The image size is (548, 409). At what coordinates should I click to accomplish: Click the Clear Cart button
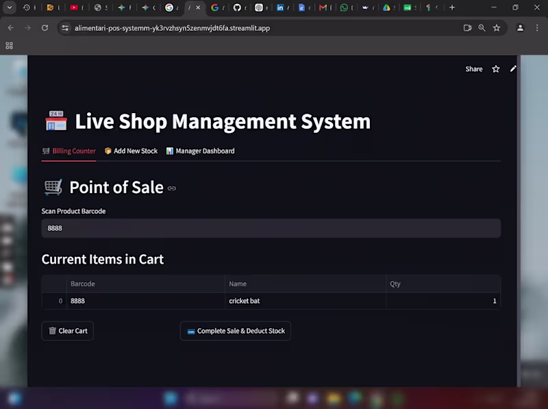pos(67,331)
